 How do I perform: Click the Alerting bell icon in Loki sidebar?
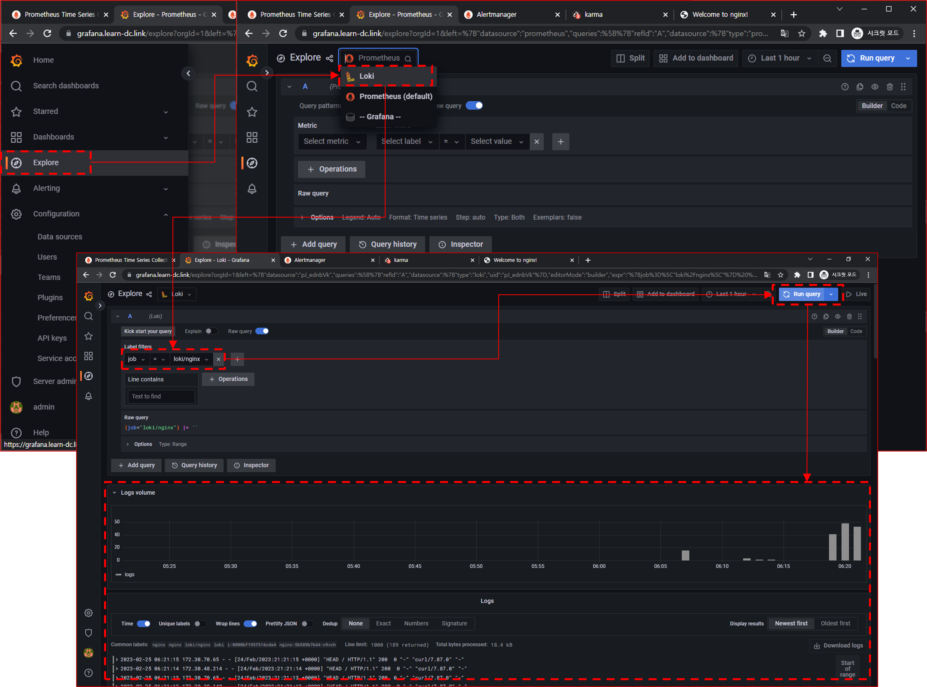tap(88, 396)
